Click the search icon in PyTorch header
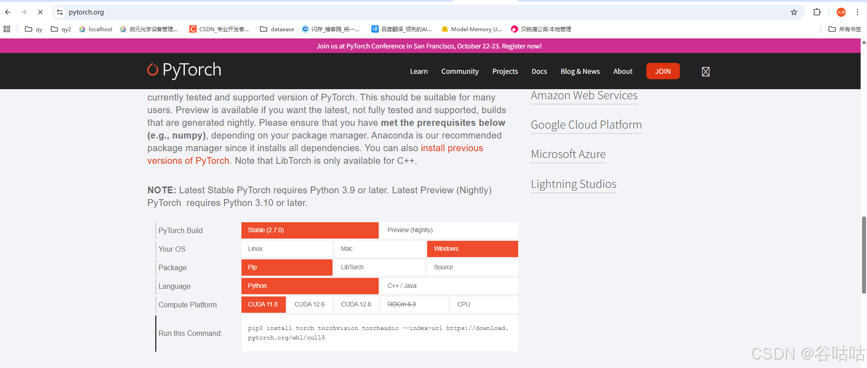This screenshot has height=368, width=867. (x=706, y=72)
